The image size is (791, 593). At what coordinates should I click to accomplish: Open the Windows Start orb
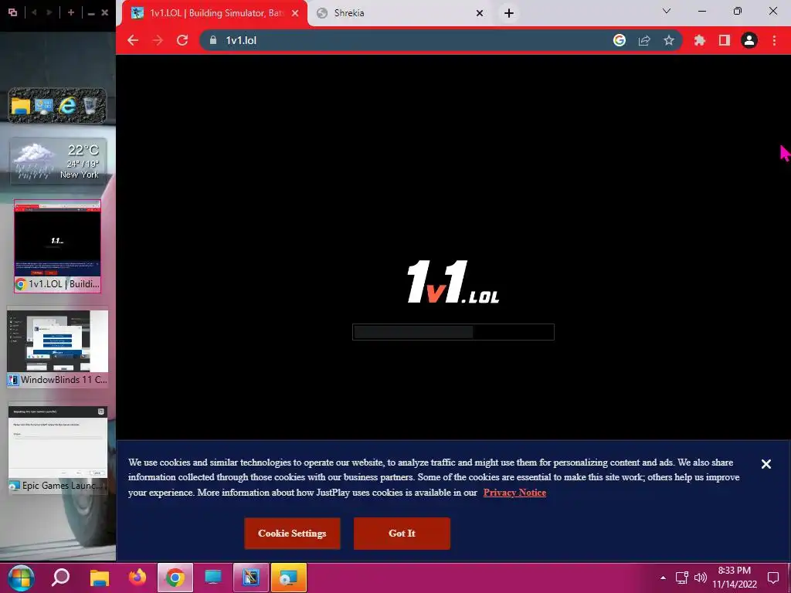pos(21,578)
